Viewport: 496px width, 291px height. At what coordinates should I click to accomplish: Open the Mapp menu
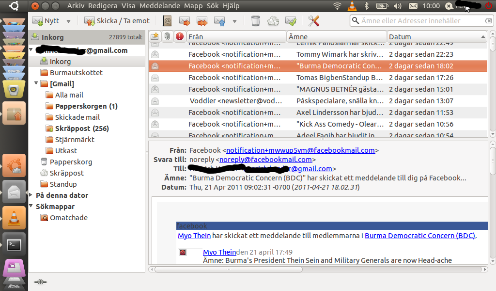point(193,6)
